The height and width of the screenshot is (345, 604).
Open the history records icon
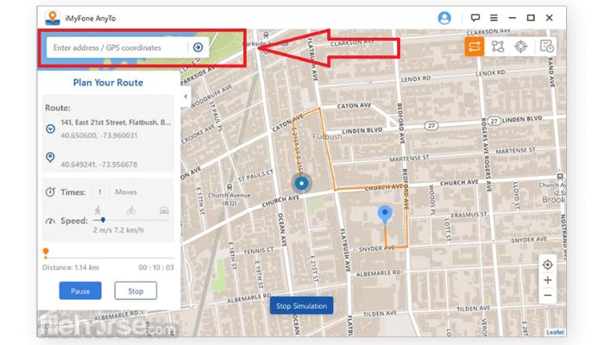546,47
